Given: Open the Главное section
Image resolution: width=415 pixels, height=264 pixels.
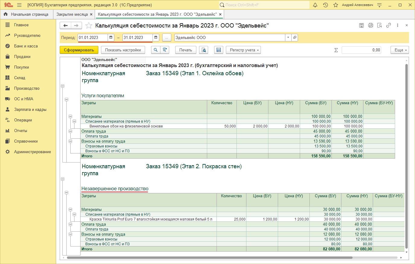Looking at the screenshot, I should point(28,25).
